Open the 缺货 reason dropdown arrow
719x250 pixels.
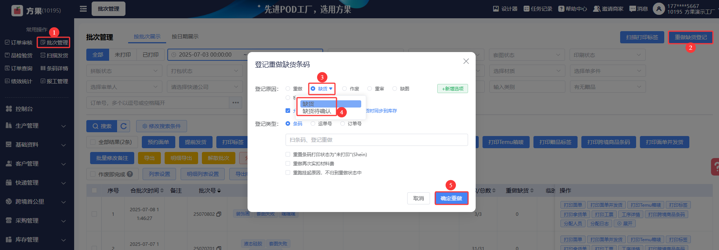(331, 89)
